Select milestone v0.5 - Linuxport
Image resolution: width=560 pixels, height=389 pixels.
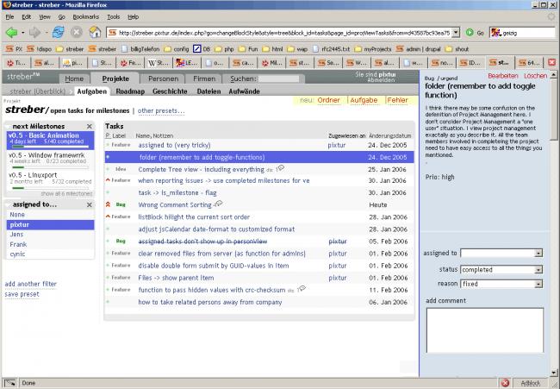tap(50, 179)
